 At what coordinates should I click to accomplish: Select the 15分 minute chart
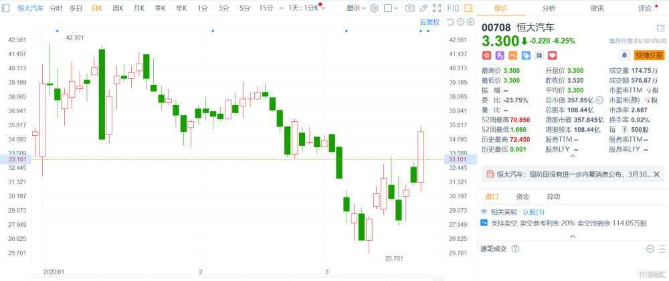[266, 8]
